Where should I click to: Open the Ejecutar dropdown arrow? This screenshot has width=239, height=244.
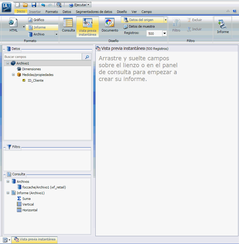click(x=88, y=5)
